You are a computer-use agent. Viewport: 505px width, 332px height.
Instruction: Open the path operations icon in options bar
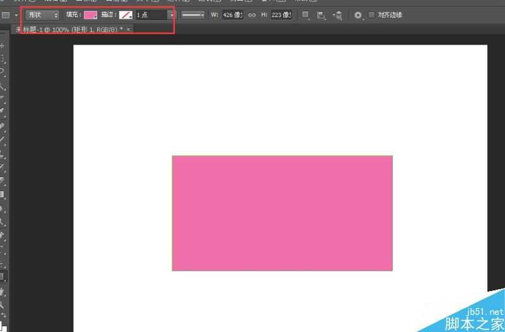pyautogui.click(x=306, y=14)
